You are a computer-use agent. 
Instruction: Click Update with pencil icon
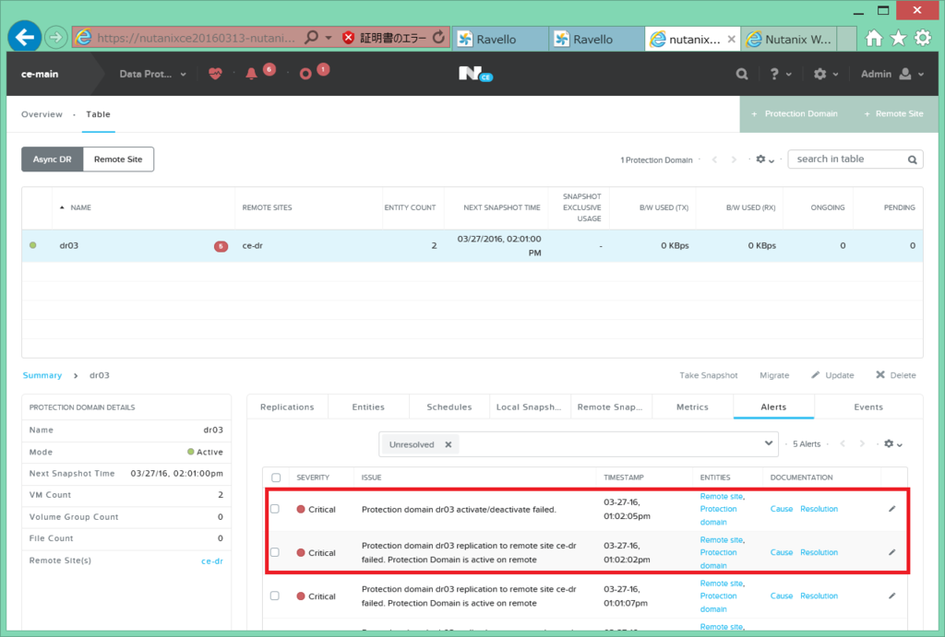click(x=832, y=375)
